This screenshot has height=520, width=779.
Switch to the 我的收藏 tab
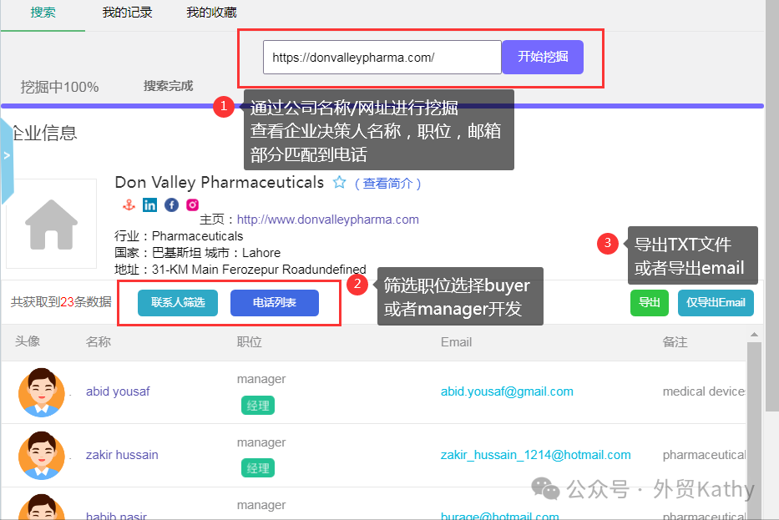211,13
